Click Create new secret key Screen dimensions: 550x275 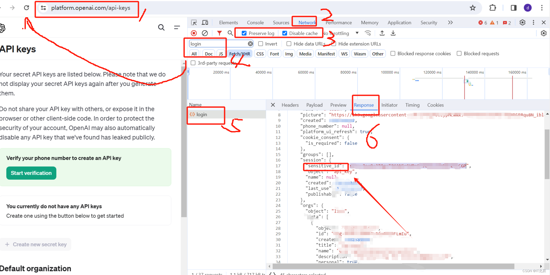click(x=36, y=244)
